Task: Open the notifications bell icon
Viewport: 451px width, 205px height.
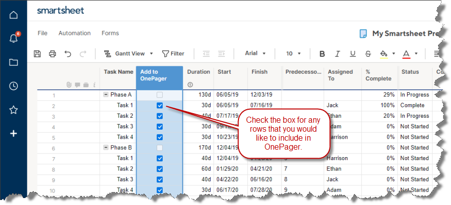Action: pyautogui.click(x=13, y=38)
